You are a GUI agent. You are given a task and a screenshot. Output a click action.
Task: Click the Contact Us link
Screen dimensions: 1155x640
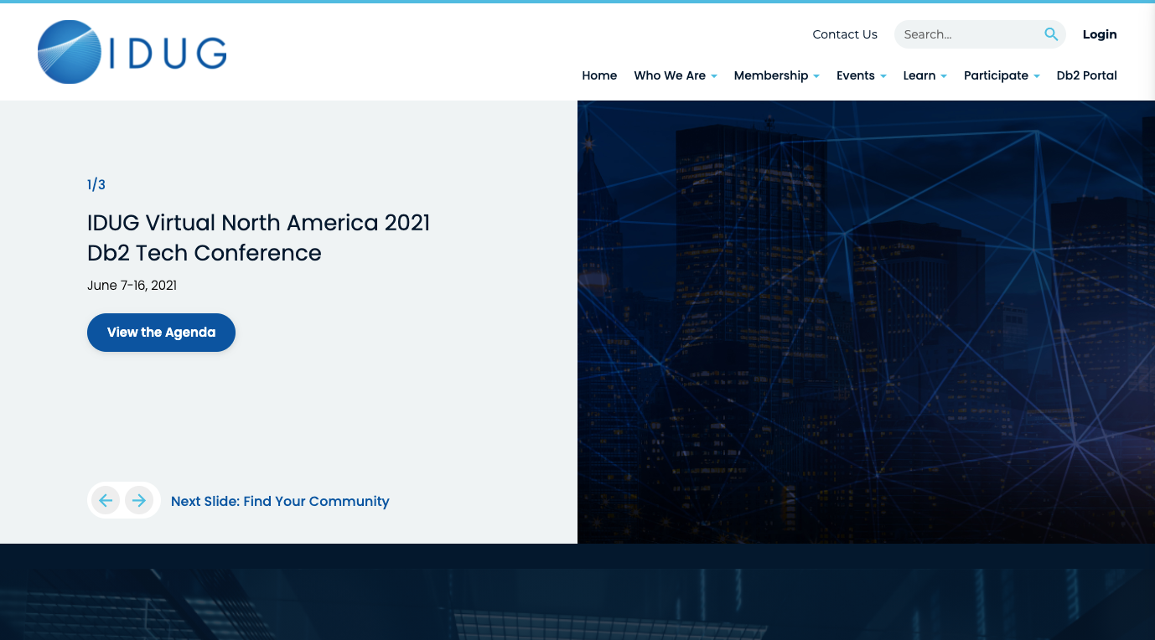tap(845, 34)
